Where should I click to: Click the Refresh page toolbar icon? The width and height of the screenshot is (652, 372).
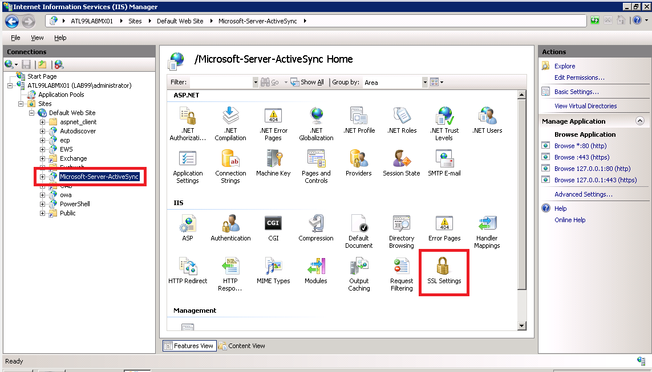tap(594, 21)
